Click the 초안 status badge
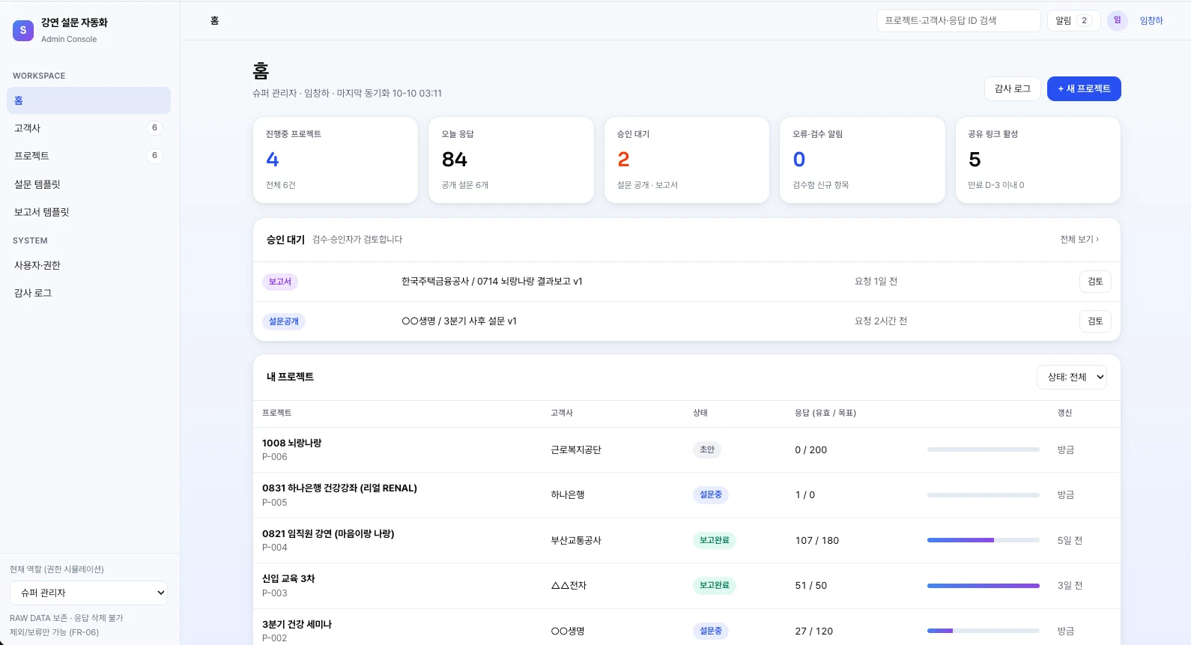 (707, 449)
